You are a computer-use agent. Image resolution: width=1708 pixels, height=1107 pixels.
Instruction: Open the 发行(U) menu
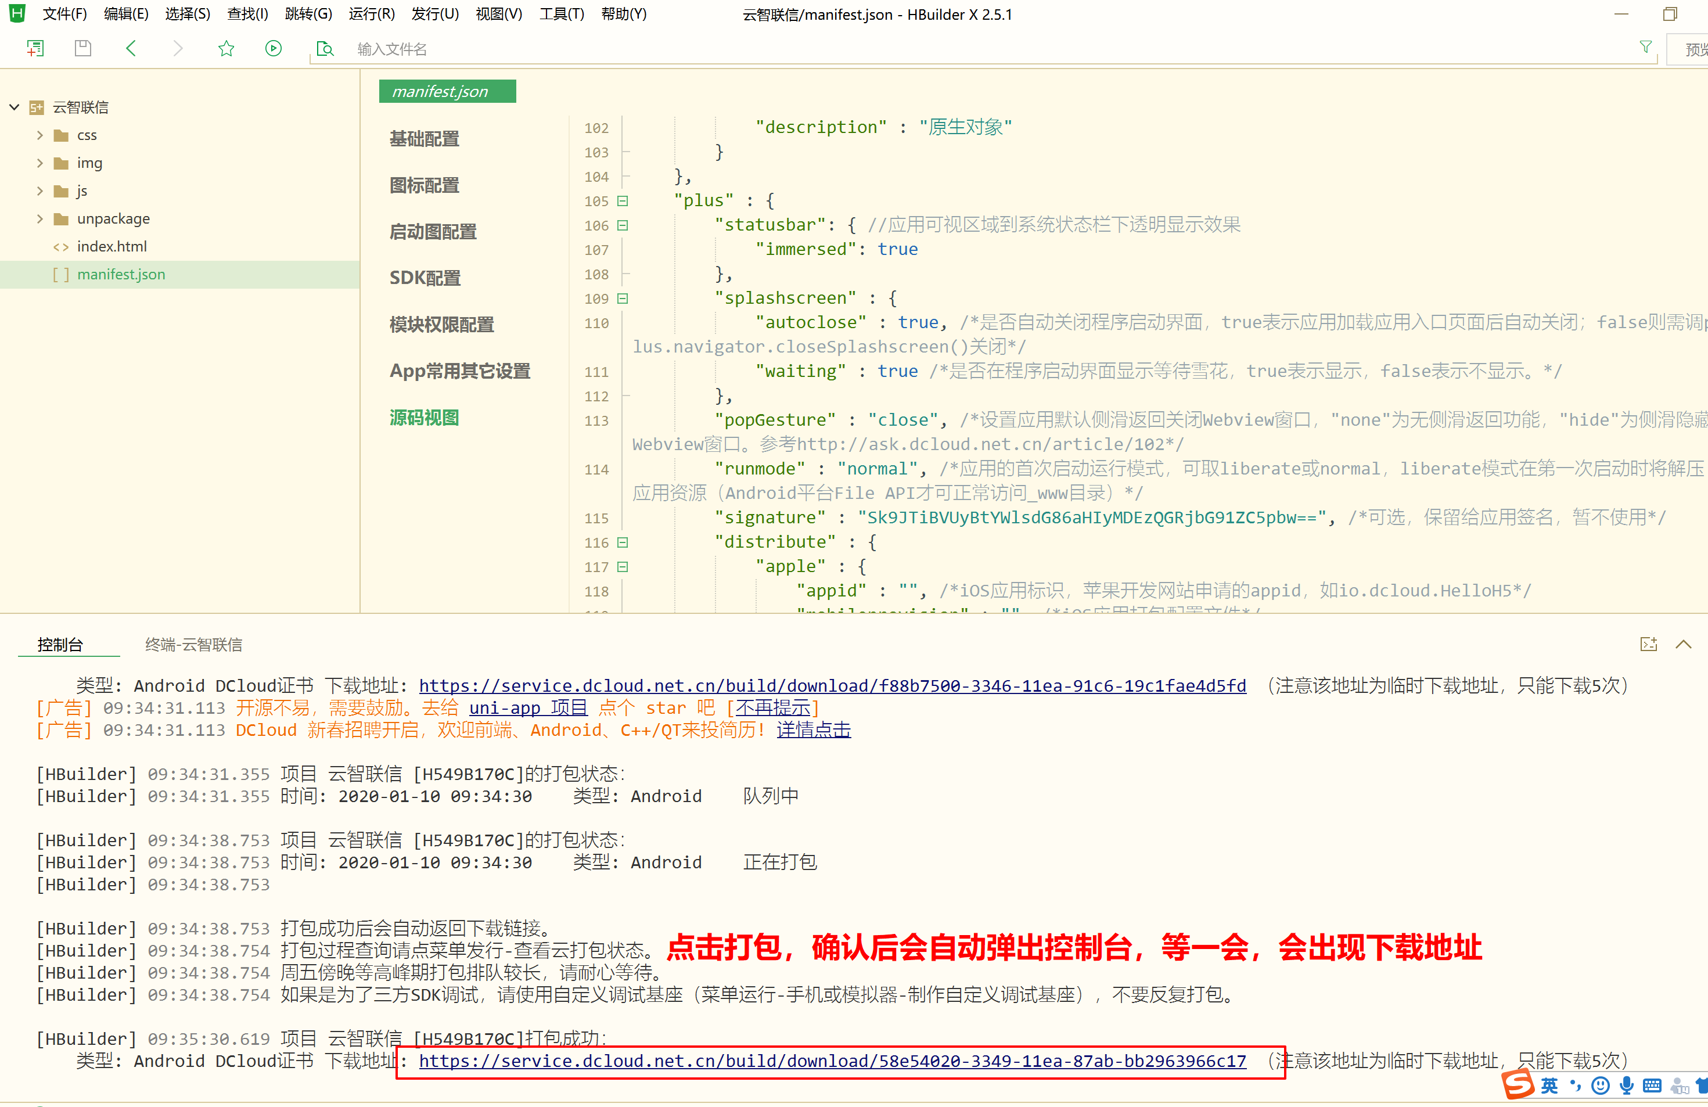coord(434,15)
